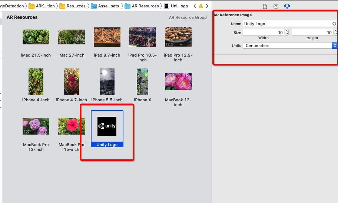Adjust the Height stepper arrows
The width and height of the screenshot is (338, 203).
(x=335, y=33)
